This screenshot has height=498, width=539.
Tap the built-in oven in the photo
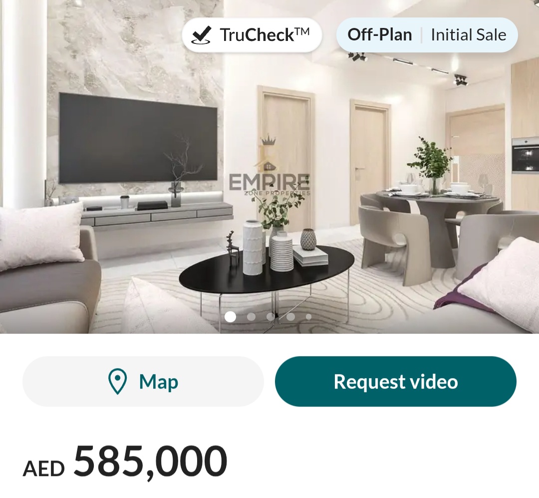525,155
